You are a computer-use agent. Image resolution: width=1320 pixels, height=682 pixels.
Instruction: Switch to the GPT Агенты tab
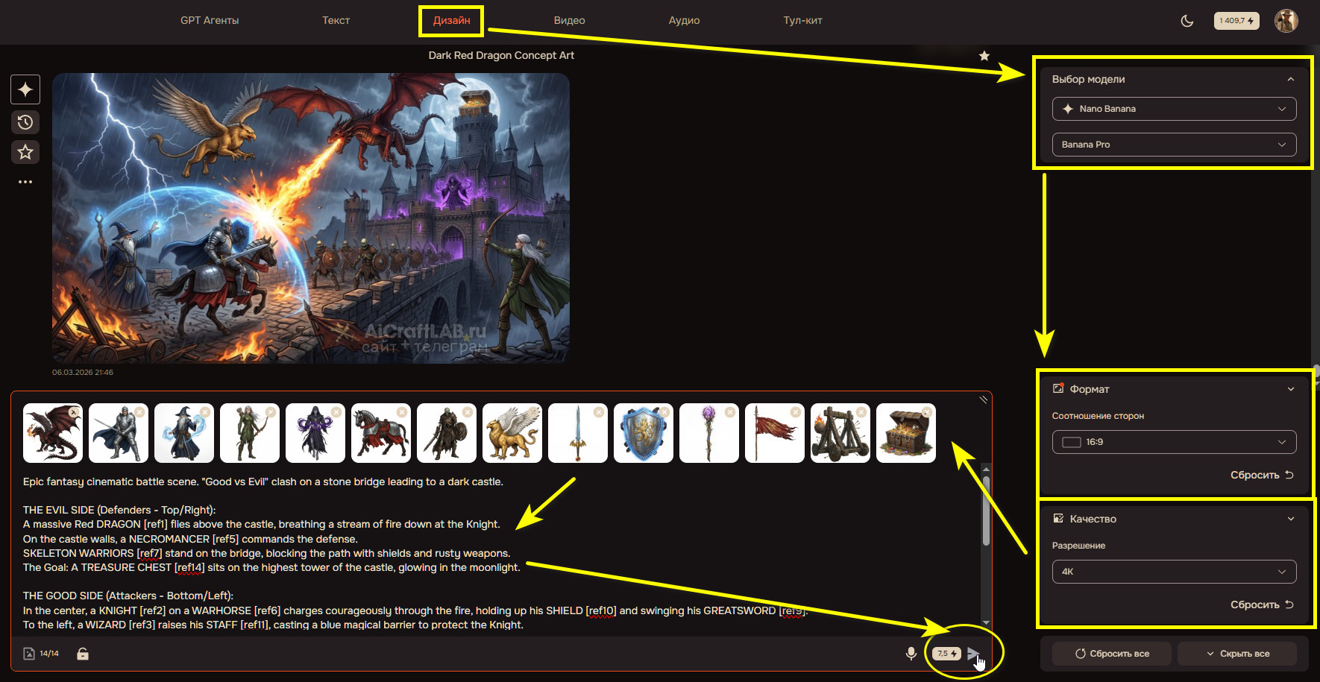coord(210,20)
